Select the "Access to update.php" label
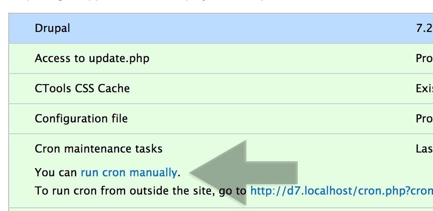The width and height of the screenshot is (433, 211). click(92, 58)
